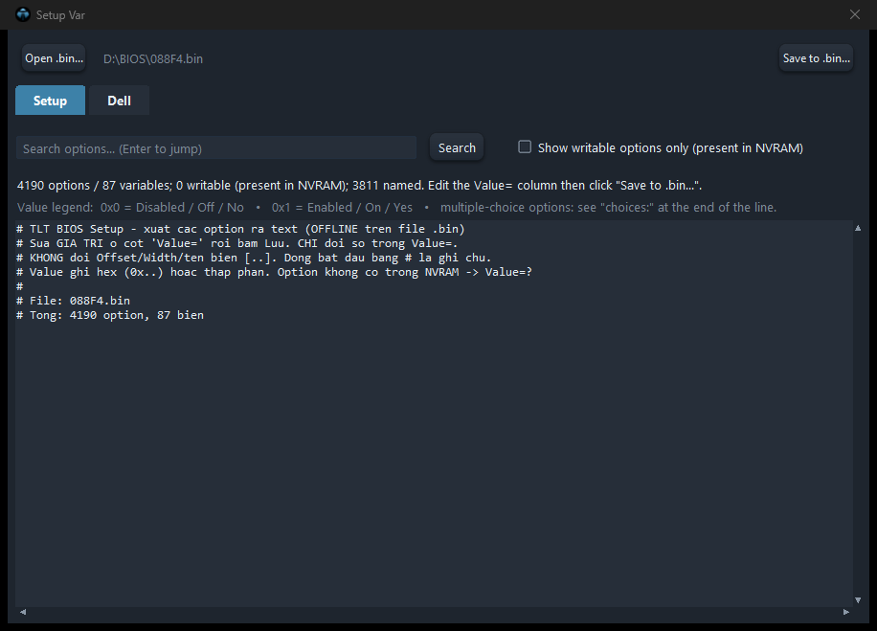Click the line starting '# KHONG doi Offset'

pos(254,258)
